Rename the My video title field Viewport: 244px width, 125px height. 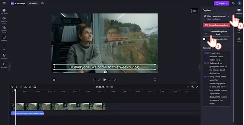coord(33,3)
